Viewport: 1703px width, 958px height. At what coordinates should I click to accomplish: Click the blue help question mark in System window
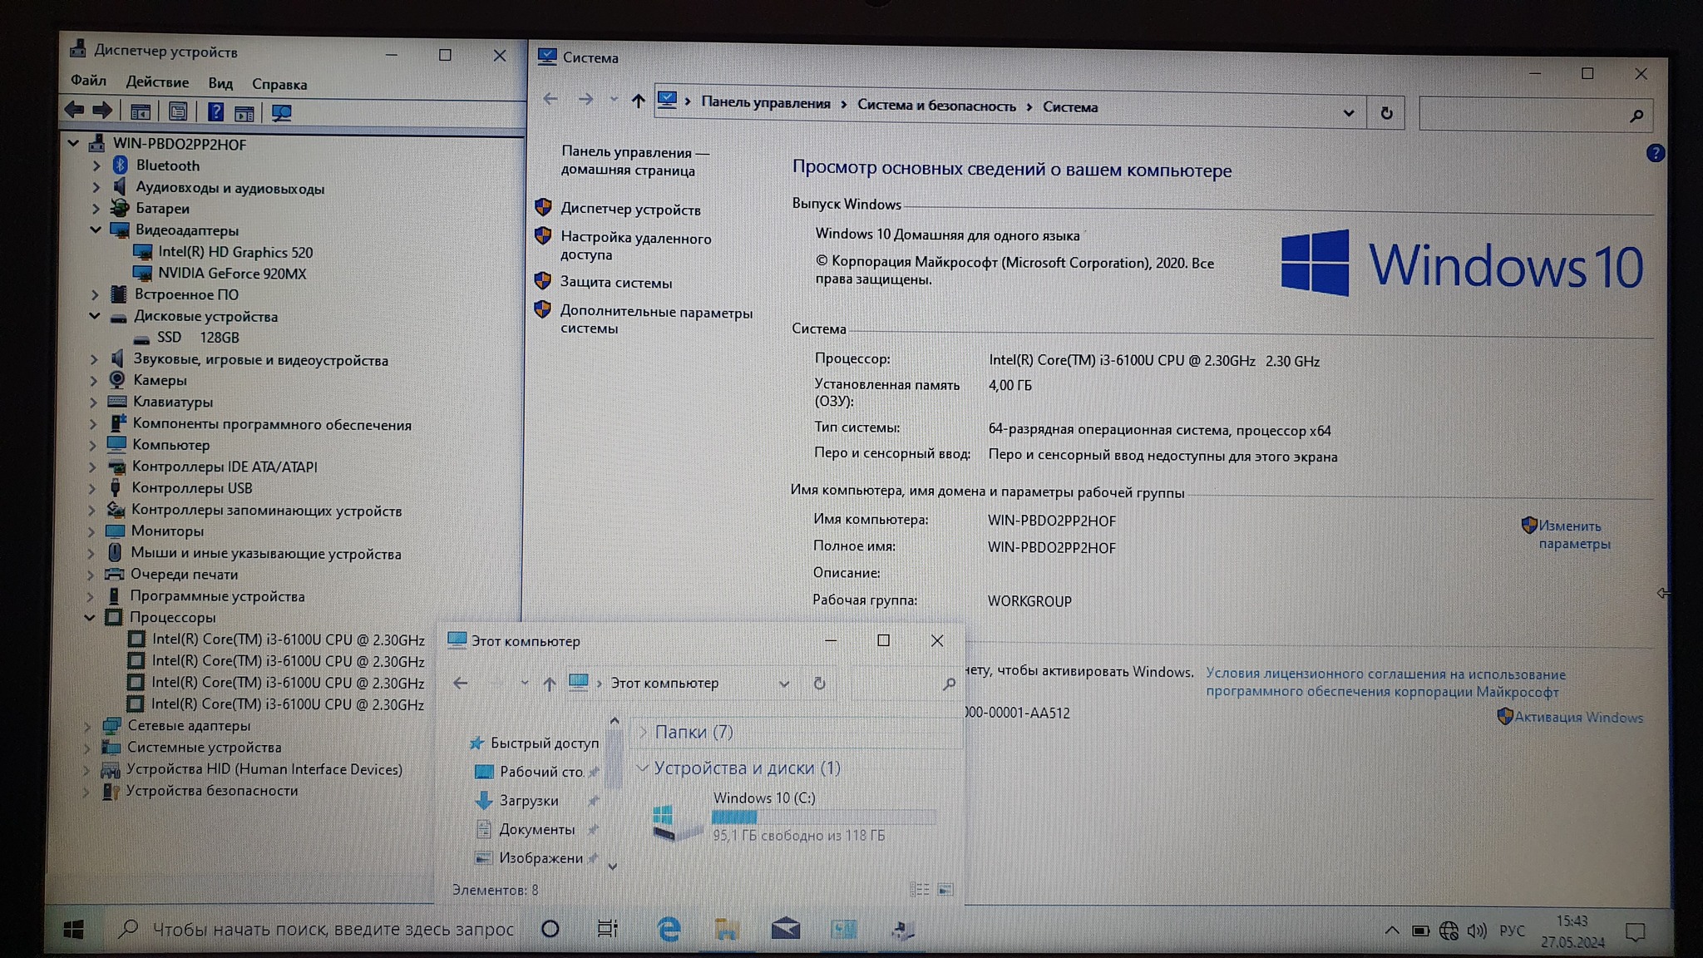pyautogui.click(x=1655, y=153)
